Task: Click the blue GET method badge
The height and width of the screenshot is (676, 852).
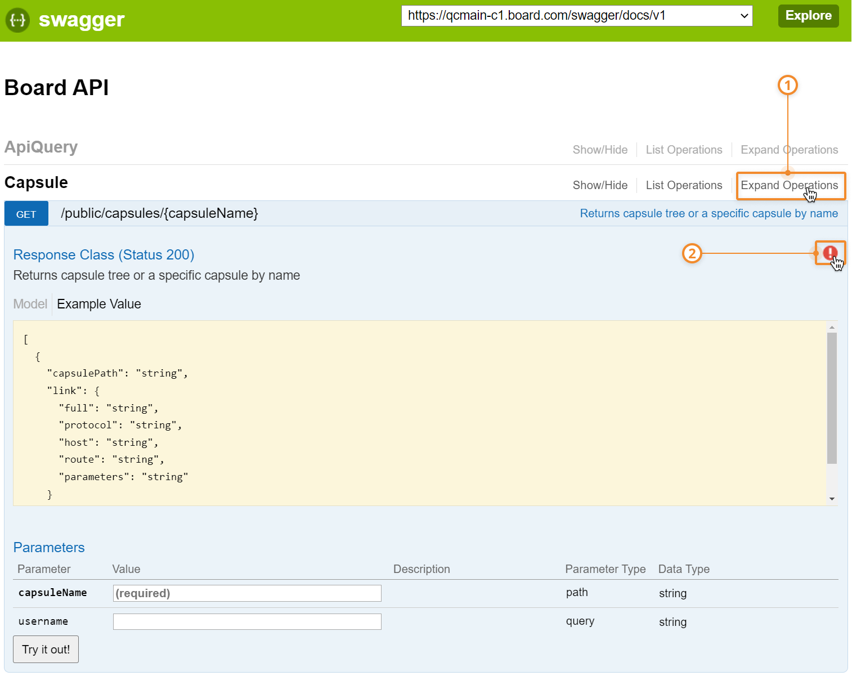Action: pos(26,214)
